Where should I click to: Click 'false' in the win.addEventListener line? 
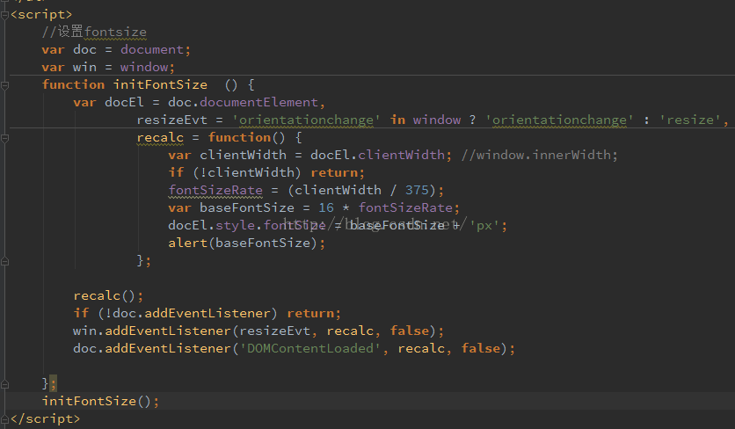409,331
